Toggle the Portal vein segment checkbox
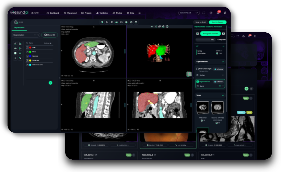Viewport: 281px width, 172px height. 27,60
